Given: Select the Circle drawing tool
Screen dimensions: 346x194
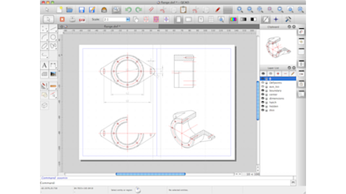Looking at the screenshot, I should tap(53, 37).
